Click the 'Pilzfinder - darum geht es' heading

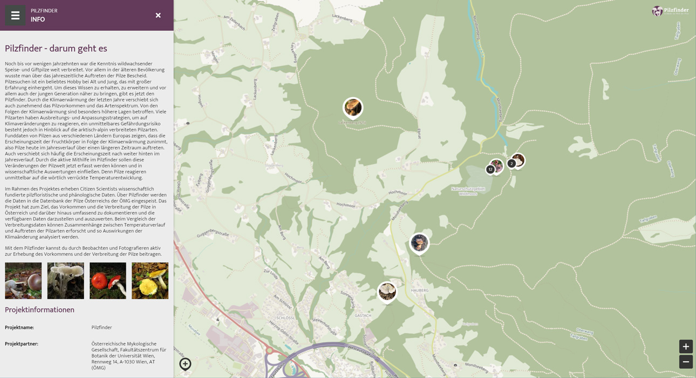coord(56,49)
